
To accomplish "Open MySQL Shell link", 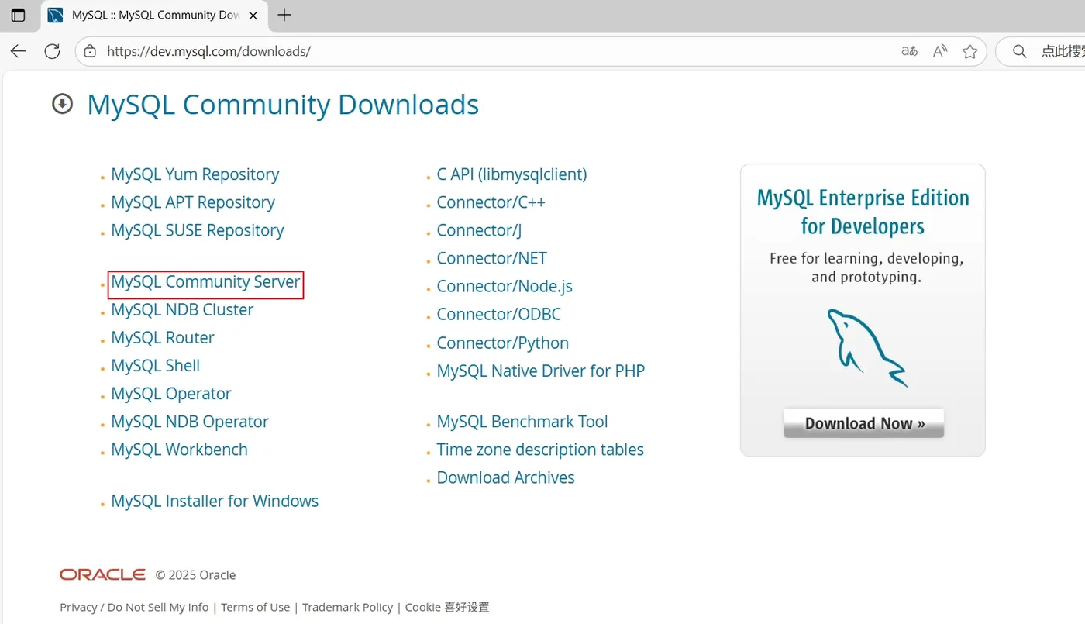I will (x=156, y=366).
